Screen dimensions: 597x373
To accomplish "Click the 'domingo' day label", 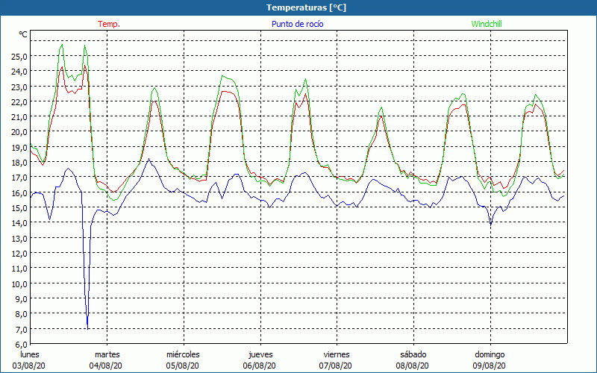I will (x=490, y=354).
